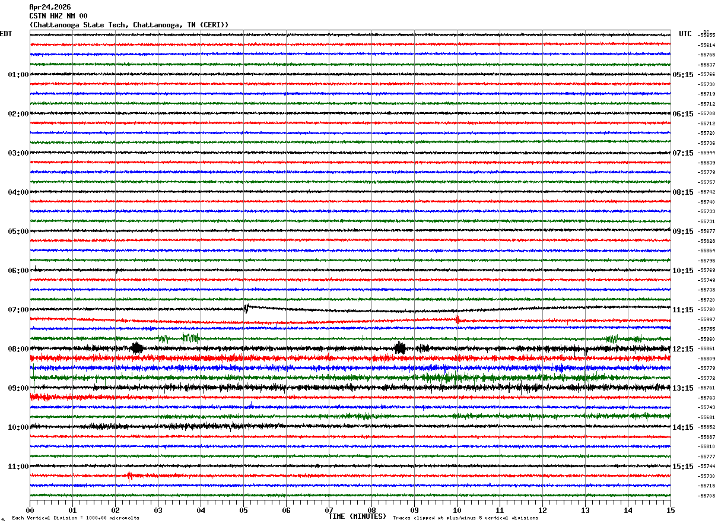Click the 08:15 UTC time label
718x526 pixels.
(683, 192)
